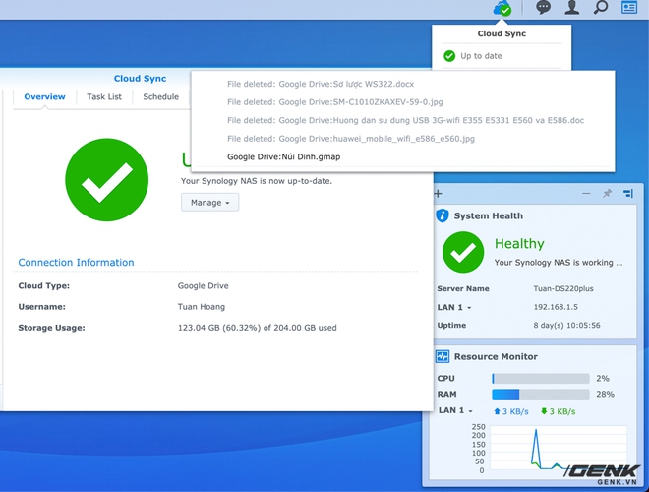Open the notifications speech bubble icon
The height and width of the screenshot is (492, 649).
[x=543, y=8]
